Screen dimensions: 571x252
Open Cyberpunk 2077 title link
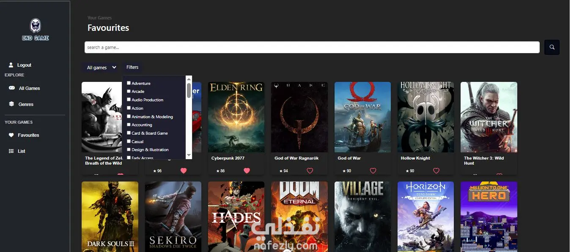pyautogui.click(x=228, y=158)
